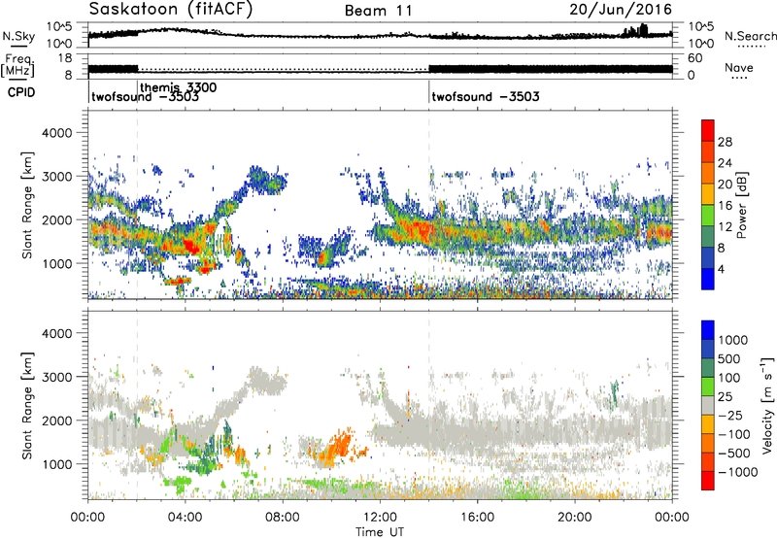Click the "16:00" time tick label
The image size is (777, 538).
(x=477, y=518)
